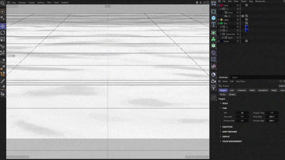Select the Scale tool in left toolbar
Viewport: 285px width, 160px height.
[3, 40]
